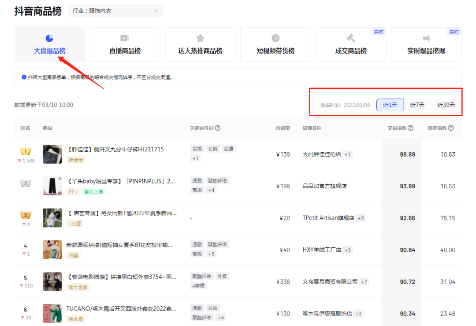Open the 唐艺专属 T-shirt thumbnail
This screenshot has width=476, height=326.
pos(52,218)
